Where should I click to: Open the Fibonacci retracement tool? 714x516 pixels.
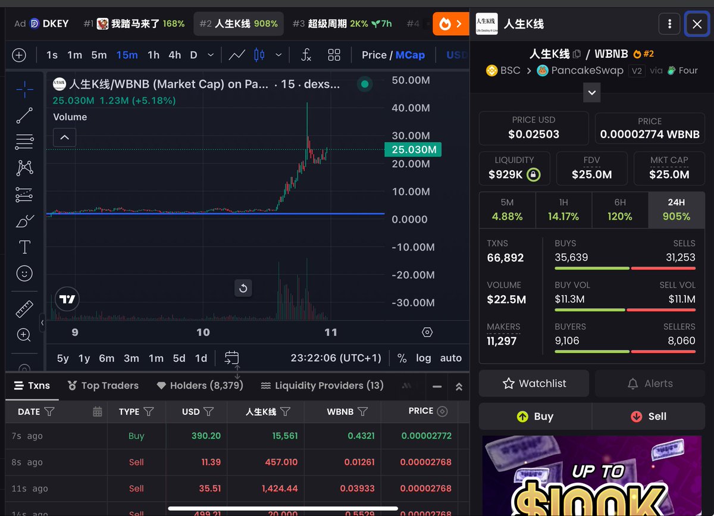[24, 142]
